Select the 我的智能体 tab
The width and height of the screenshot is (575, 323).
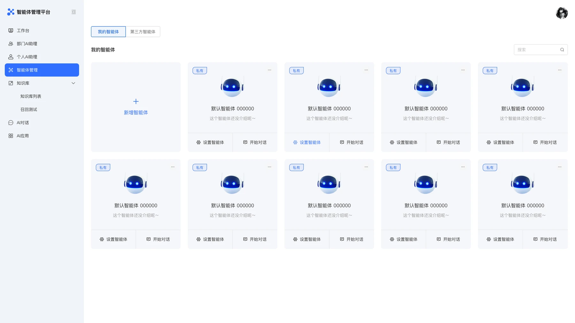point(108,32)
